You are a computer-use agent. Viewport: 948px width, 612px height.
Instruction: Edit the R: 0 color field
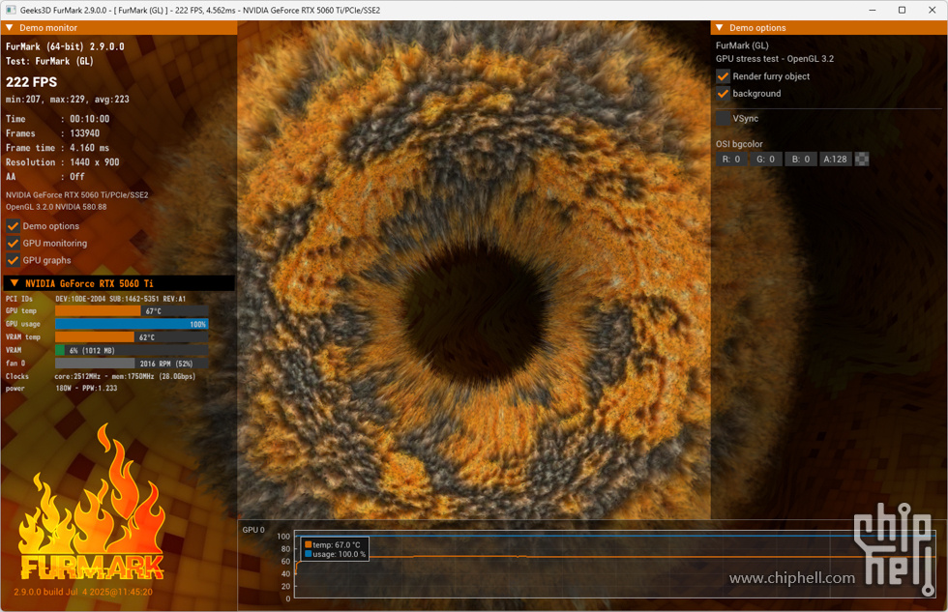[x=731, y=160]
